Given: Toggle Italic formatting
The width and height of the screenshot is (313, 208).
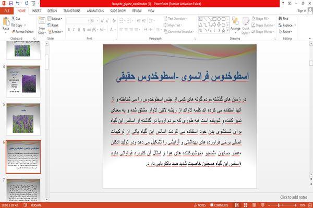Looking at the screenshot, I should [x=74, y=30].
